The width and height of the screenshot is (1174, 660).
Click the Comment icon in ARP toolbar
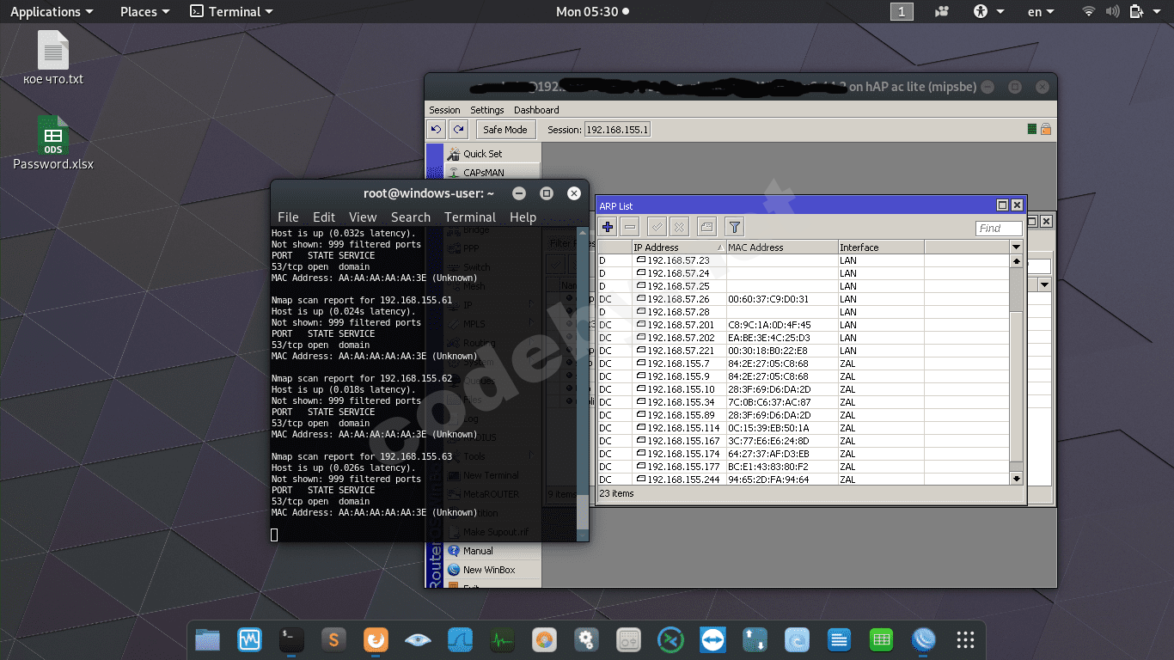pyautogui.click(x=706, y=227)
